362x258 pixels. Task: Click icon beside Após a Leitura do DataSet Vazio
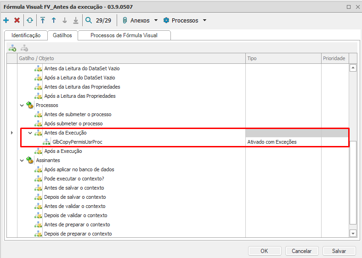(x=38, y=78)
